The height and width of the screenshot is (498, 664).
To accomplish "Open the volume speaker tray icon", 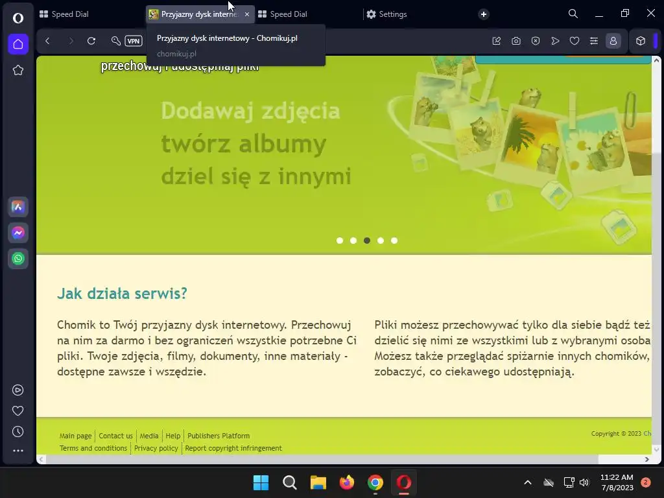I will [584, 482].
